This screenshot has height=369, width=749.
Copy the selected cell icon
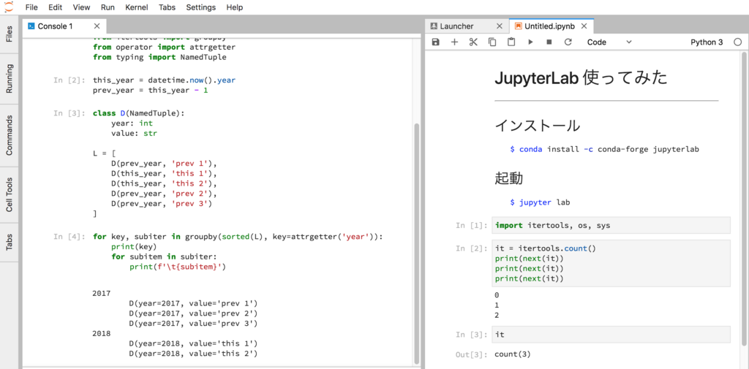pos(492,42)
